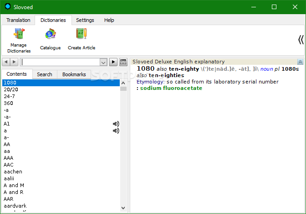Select the aardvark entry
This screenshot has height=214, width=306.
[x=61, y=206]
